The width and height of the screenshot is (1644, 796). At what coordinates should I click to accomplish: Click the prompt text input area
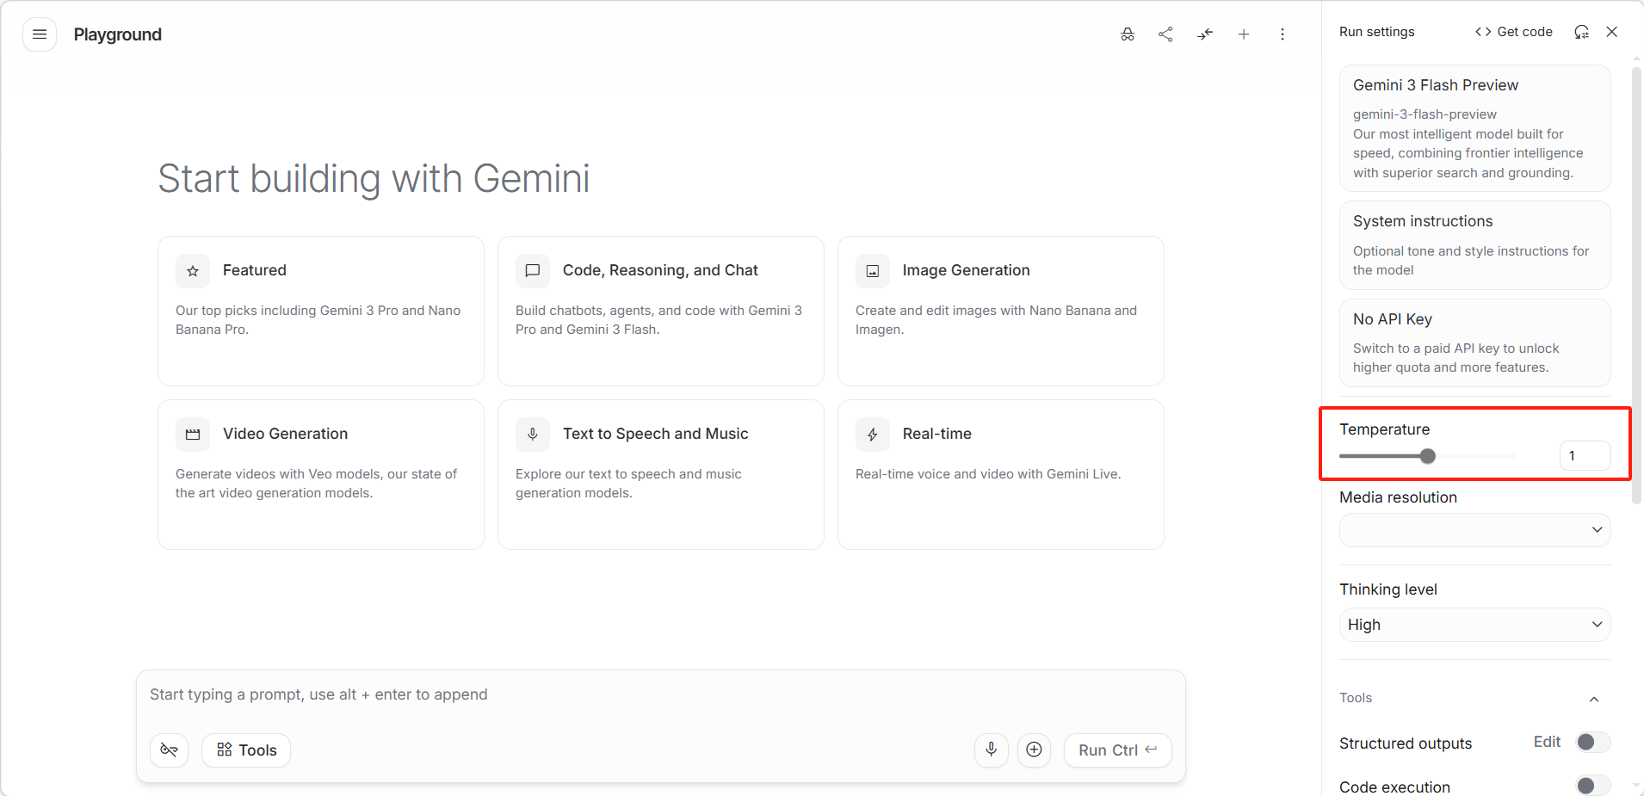pos(661,695)
